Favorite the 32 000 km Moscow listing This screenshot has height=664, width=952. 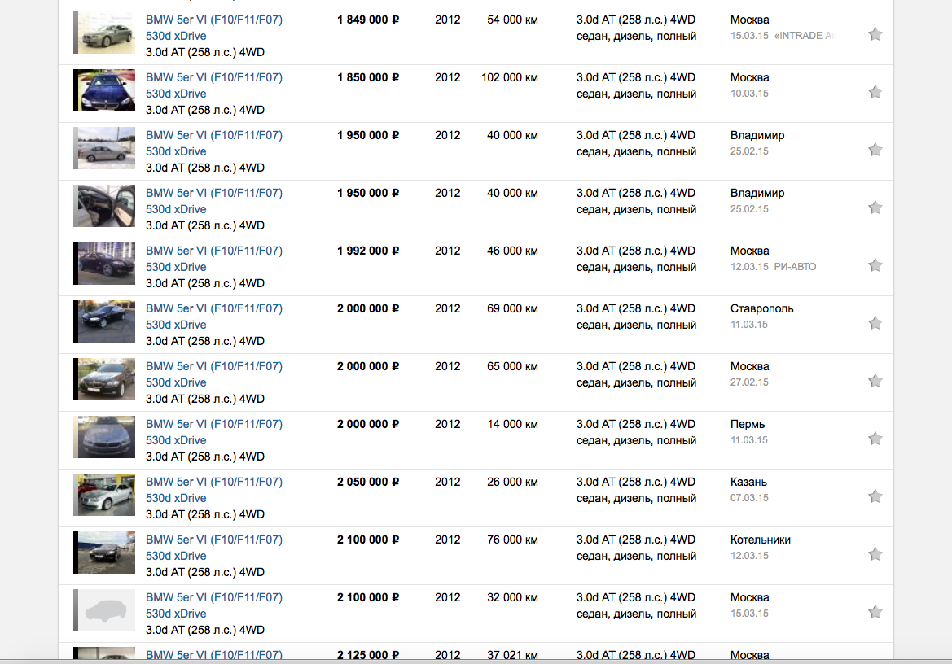pyautogui.click(x=875, y=612)
